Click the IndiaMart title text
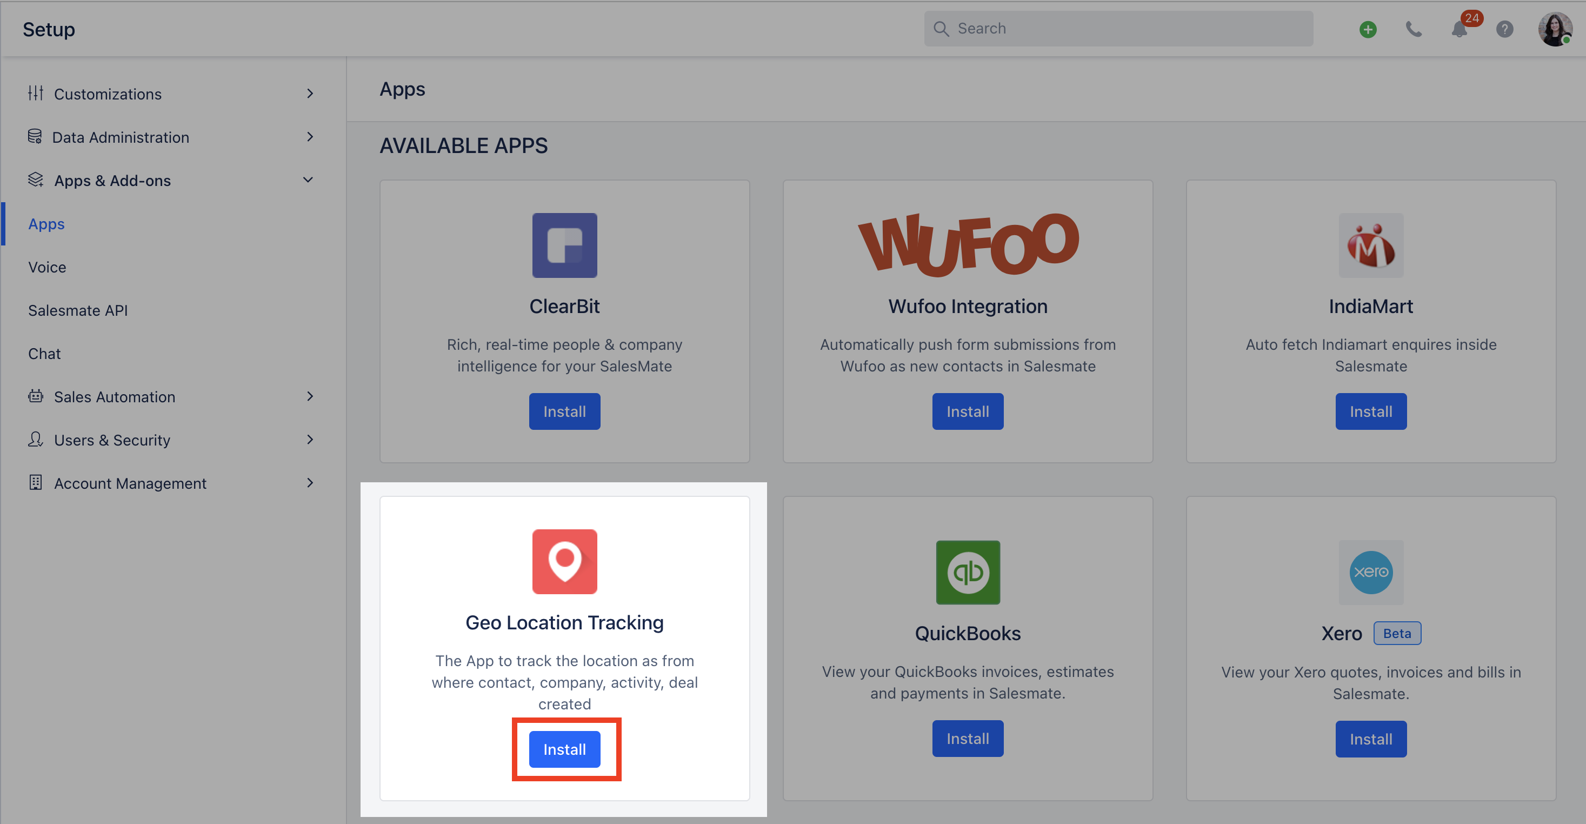 tap(1370, 306)
